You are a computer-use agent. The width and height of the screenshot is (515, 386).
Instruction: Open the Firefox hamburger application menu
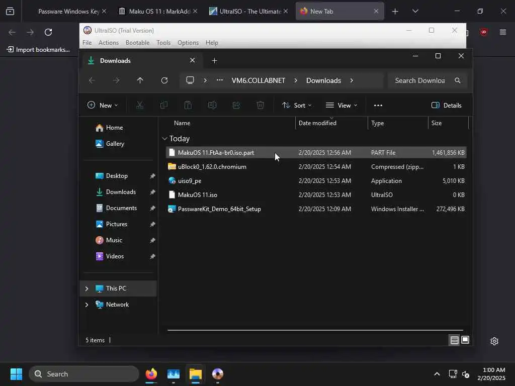pos(503,32)
